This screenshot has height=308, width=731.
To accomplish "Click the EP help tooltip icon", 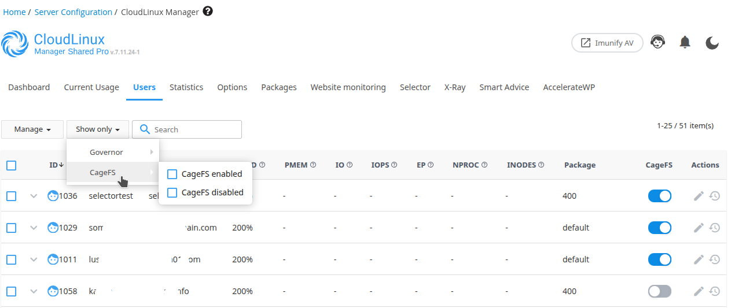I will pos(431,165).
